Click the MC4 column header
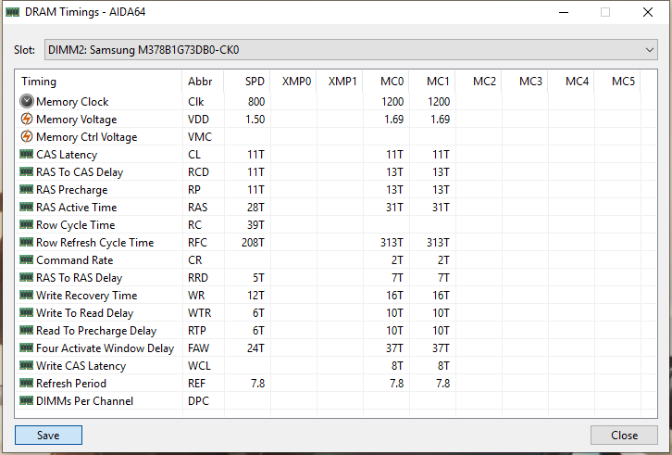The height and width of the screenshot is (455, 672). click(x=571, y=82)
